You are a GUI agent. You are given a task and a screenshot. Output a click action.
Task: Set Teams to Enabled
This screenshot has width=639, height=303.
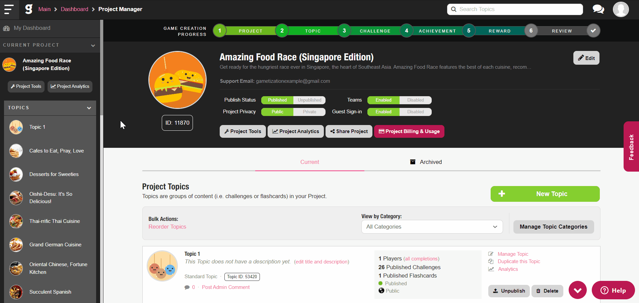[x=383, y=100]
